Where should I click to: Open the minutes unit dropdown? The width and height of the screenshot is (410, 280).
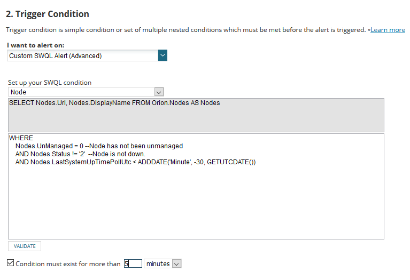(158, 263)
